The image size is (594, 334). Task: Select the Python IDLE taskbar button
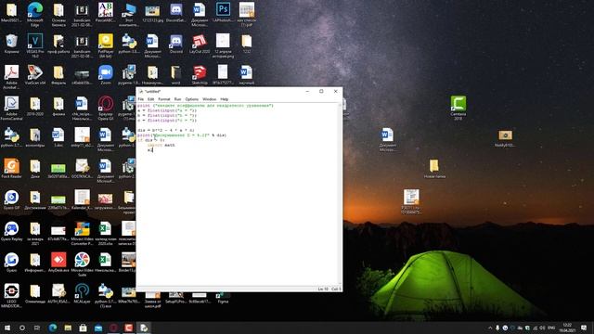144,328
